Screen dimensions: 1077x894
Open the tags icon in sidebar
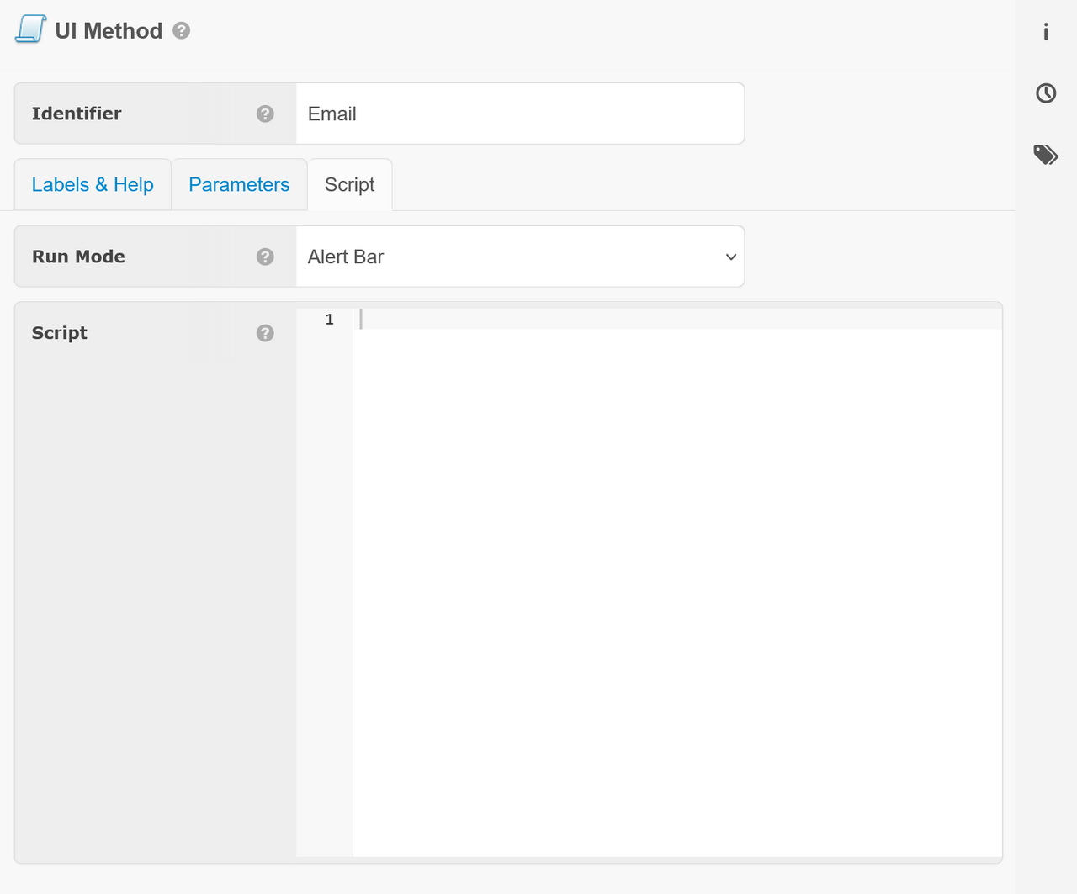click(1046, 155)
